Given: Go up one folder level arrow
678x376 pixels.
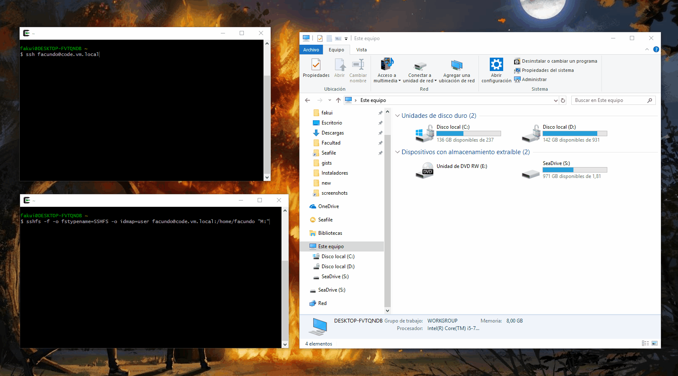Looking at the screenshot, I should (338, 100).
